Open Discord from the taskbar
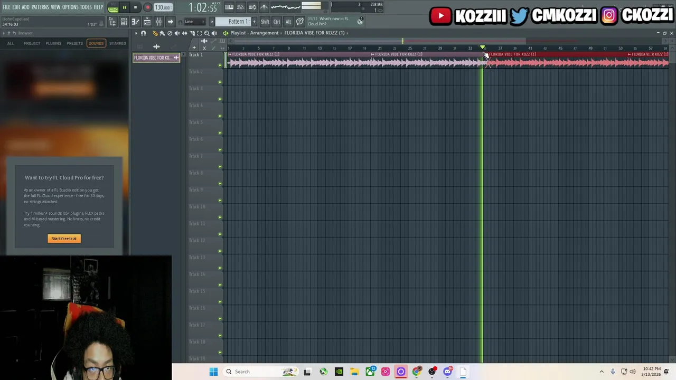Image resolution: width=676 pixels, height=380 pixels. [447, 372]
